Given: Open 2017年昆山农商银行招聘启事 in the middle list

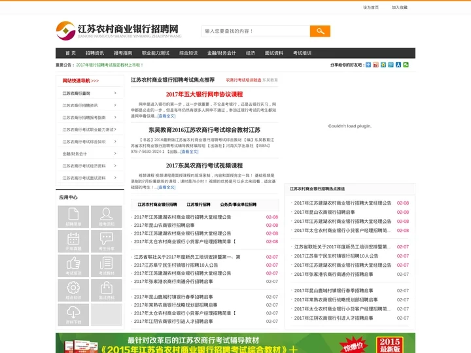Looking at the screenshot, I should click(x=164, y=225).
